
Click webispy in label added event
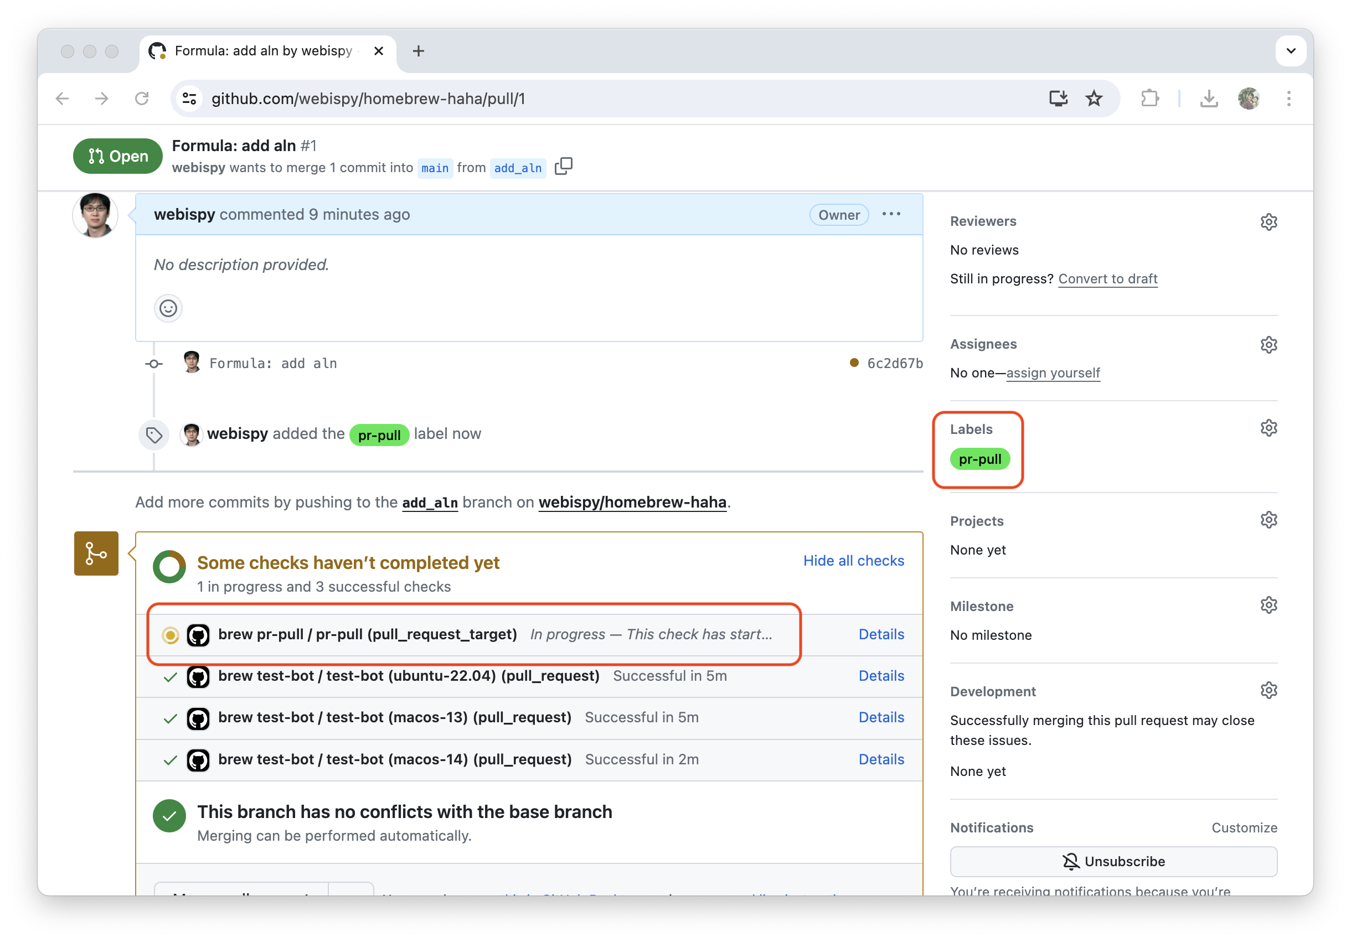237,433
